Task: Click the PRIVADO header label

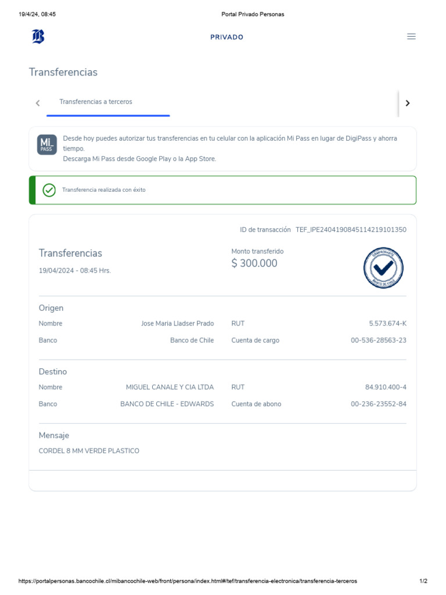Action: click(226, 37)
